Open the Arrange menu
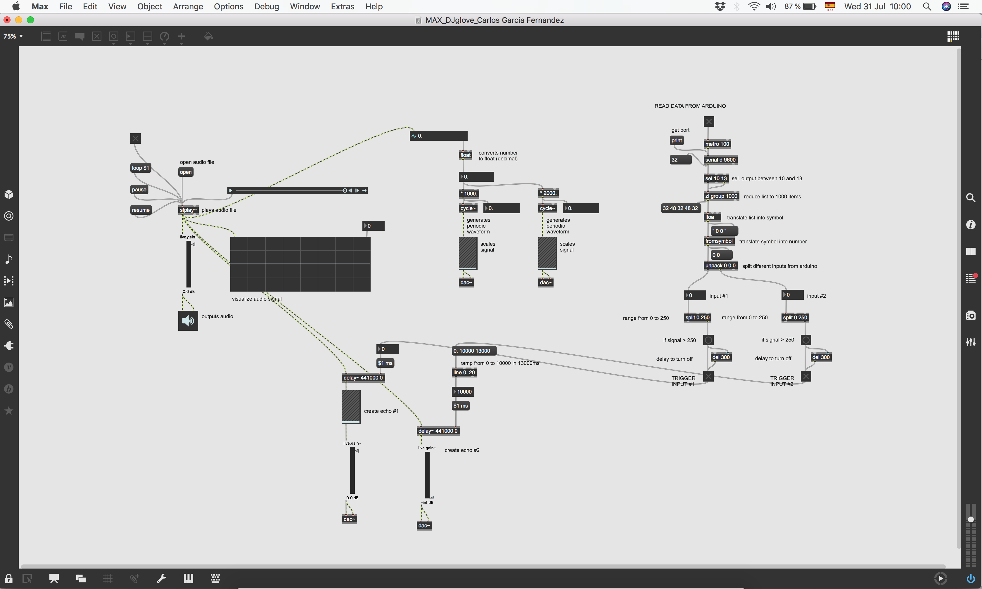This screenshot has width=982, height=589. [x=188, y=6]
